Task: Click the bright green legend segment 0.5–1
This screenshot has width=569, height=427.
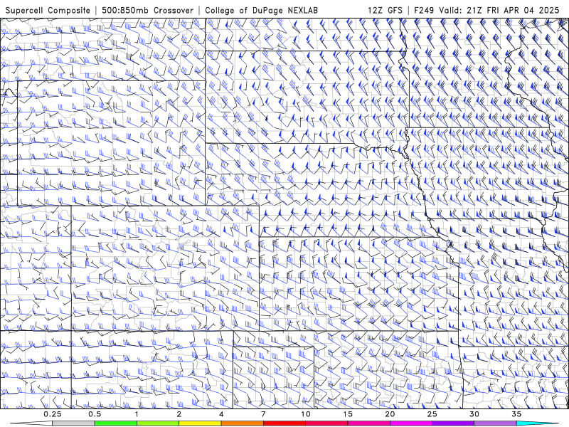Action: point(115,423)
